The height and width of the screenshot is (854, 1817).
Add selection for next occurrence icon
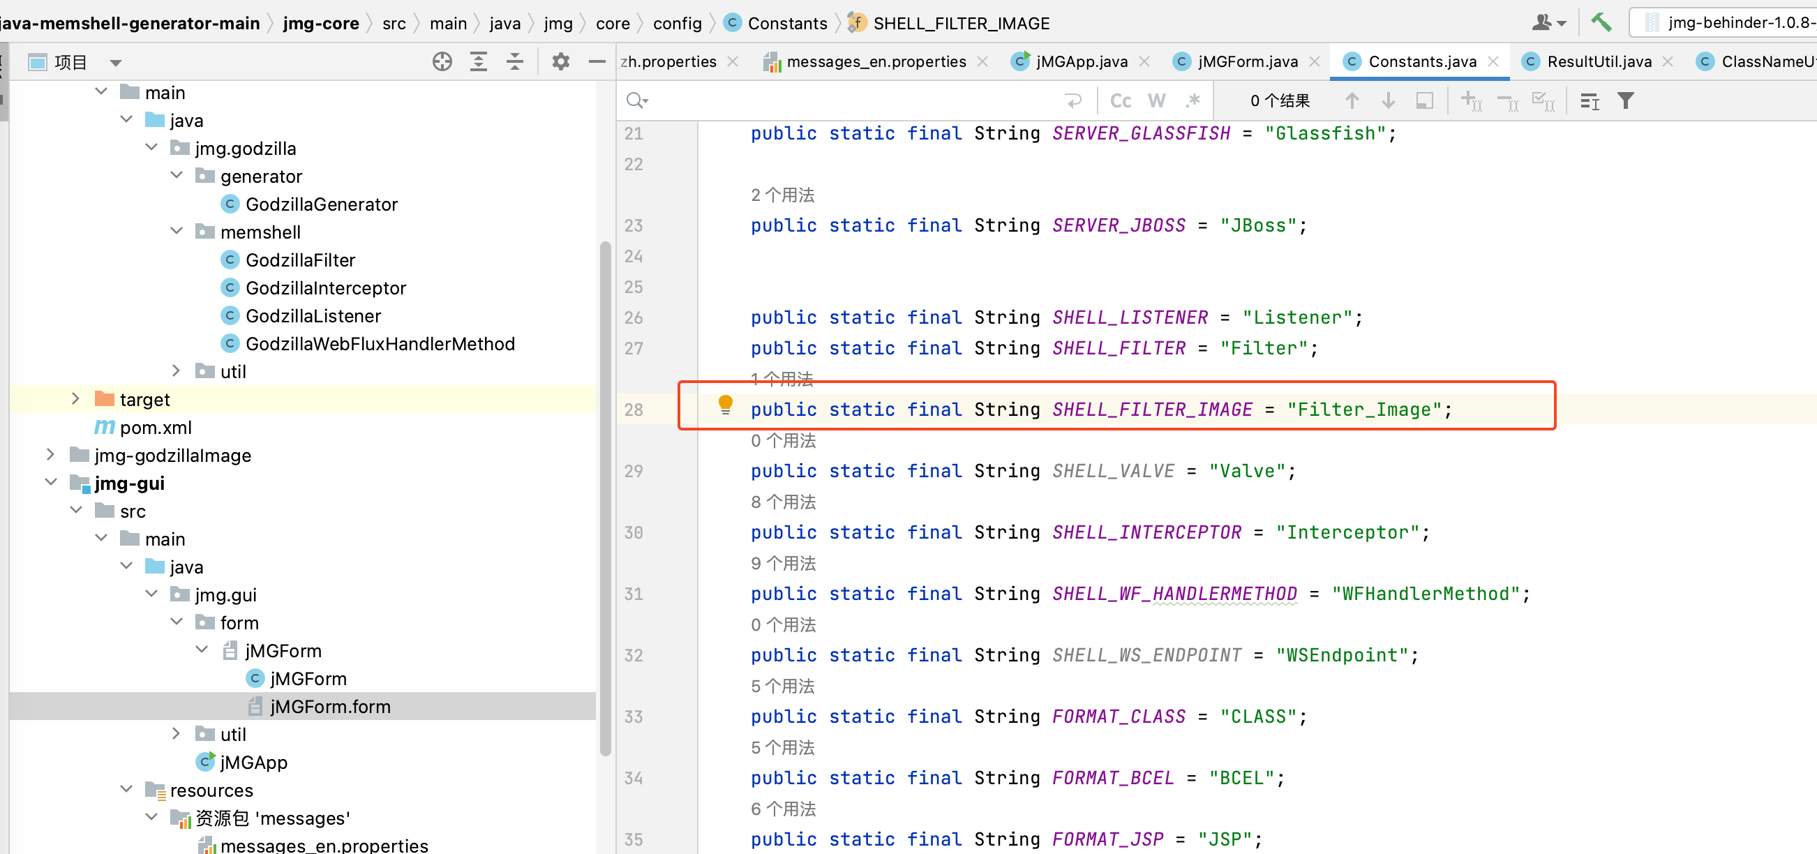click(1472, 101)
